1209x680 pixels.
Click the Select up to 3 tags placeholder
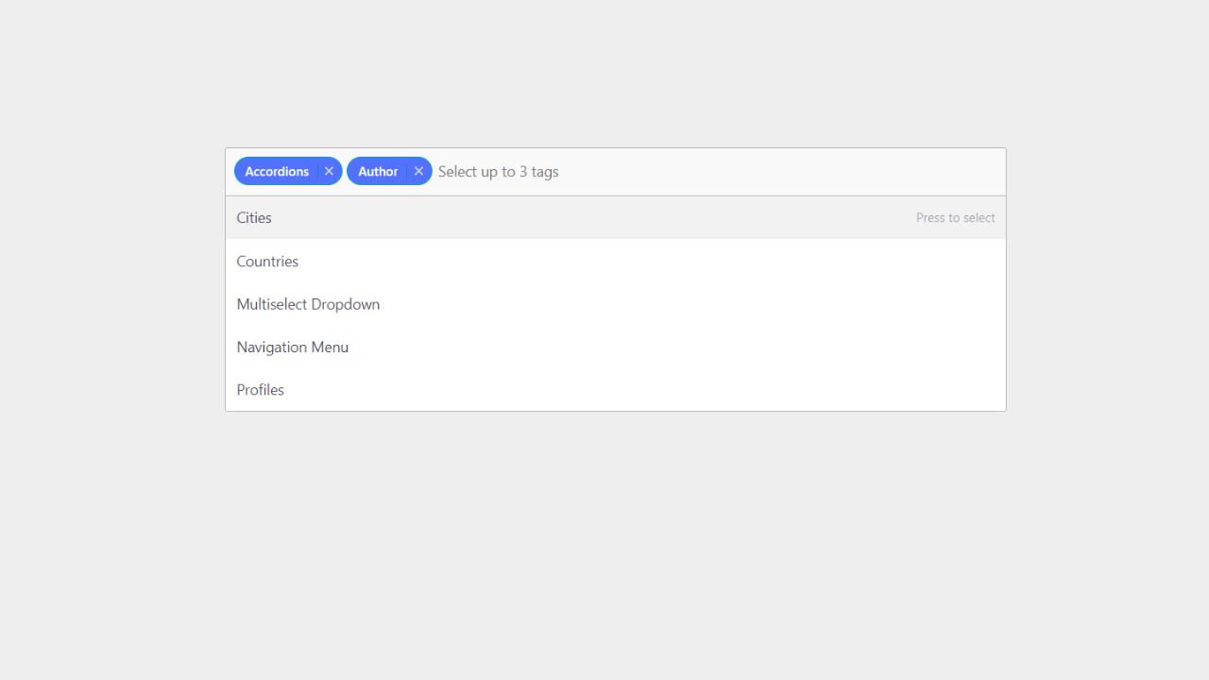point(498,171)
